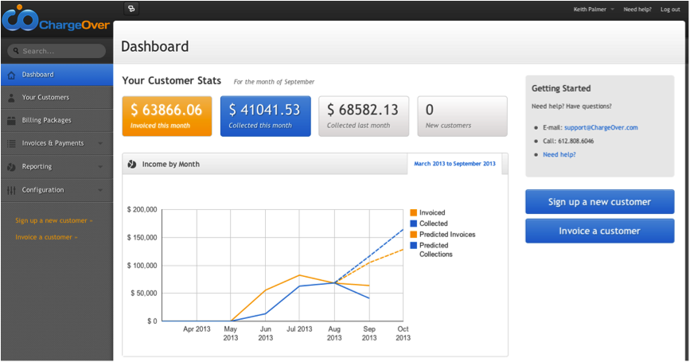The image size is (690, 362).
Task: Select the March 2013 to September 2013 tab
Action: pos(454,164)
